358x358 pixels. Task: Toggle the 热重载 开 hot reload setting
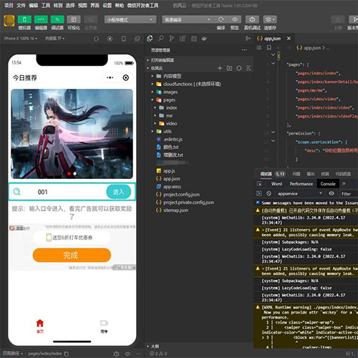tap(54, 39)
